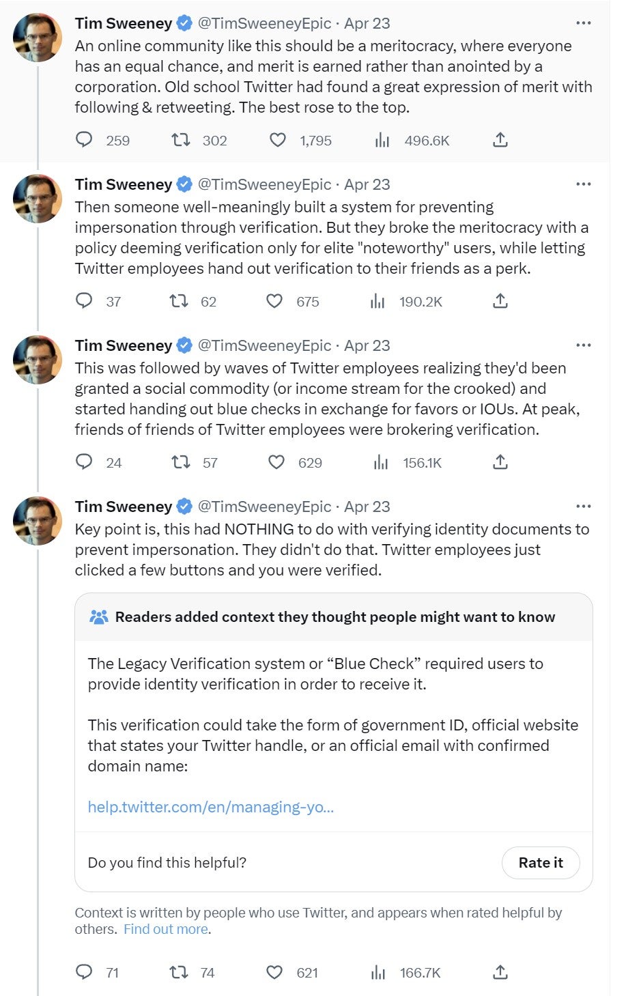Share the first tweet via the share icon
The image size is (641, 996).
pos(500,139)
